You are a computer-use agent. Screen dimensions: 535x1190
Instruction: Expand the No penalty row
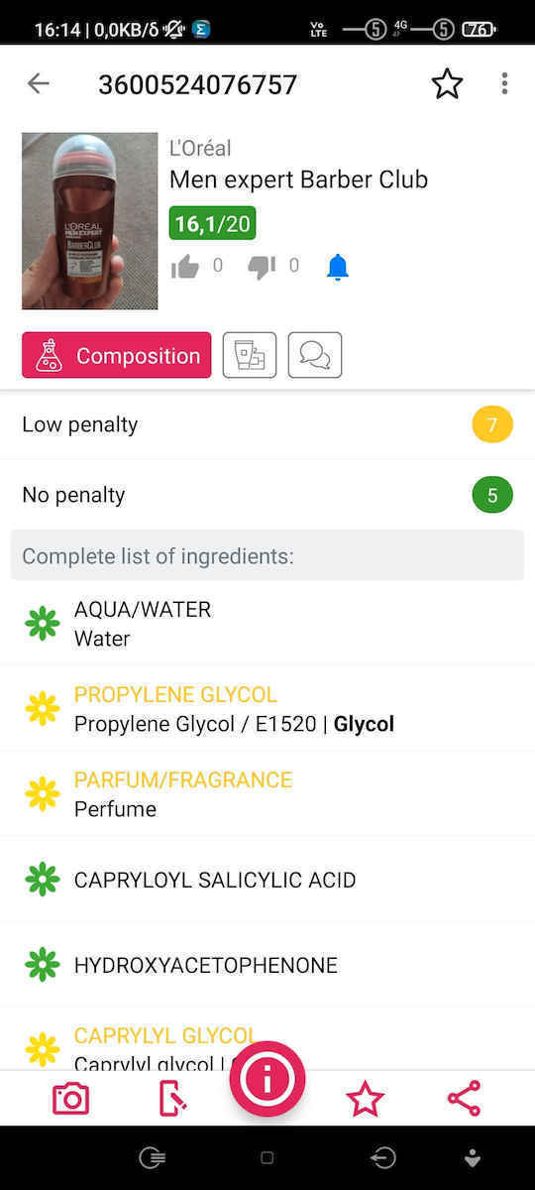point(267,494)
